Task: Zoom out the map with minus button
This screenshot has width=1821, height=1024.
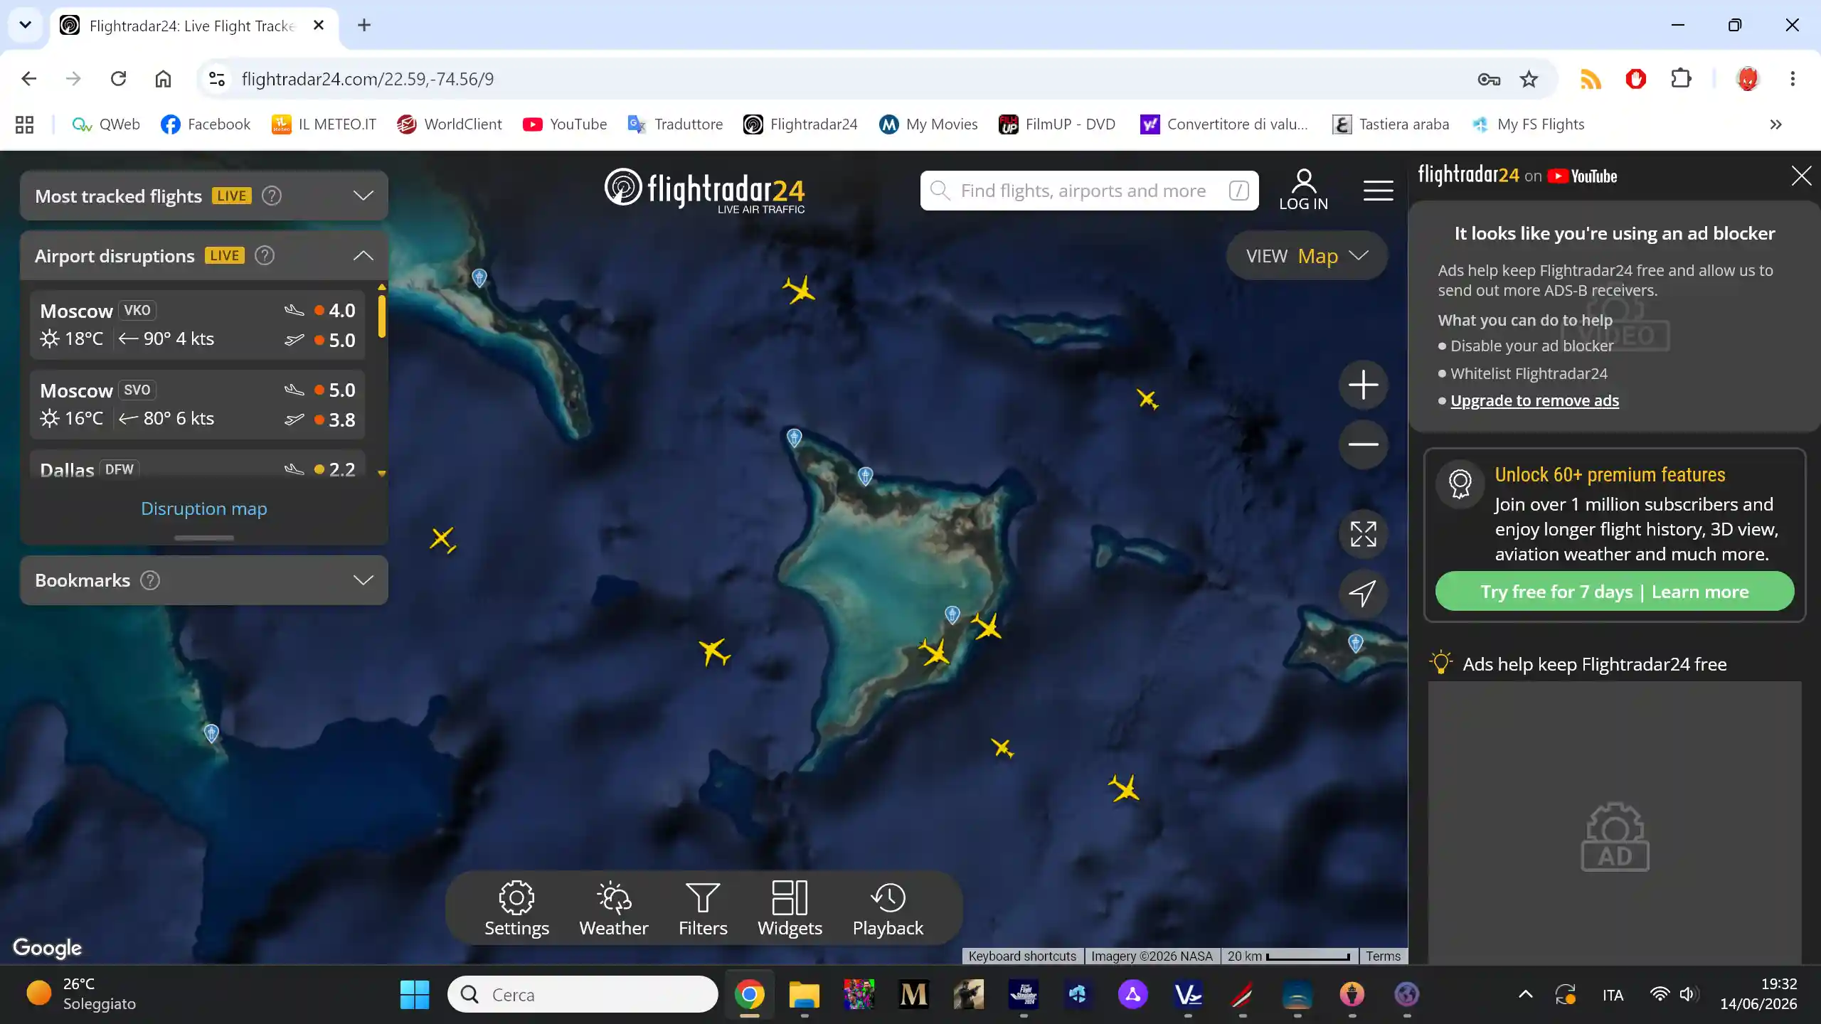Action: click(1363, 444)
